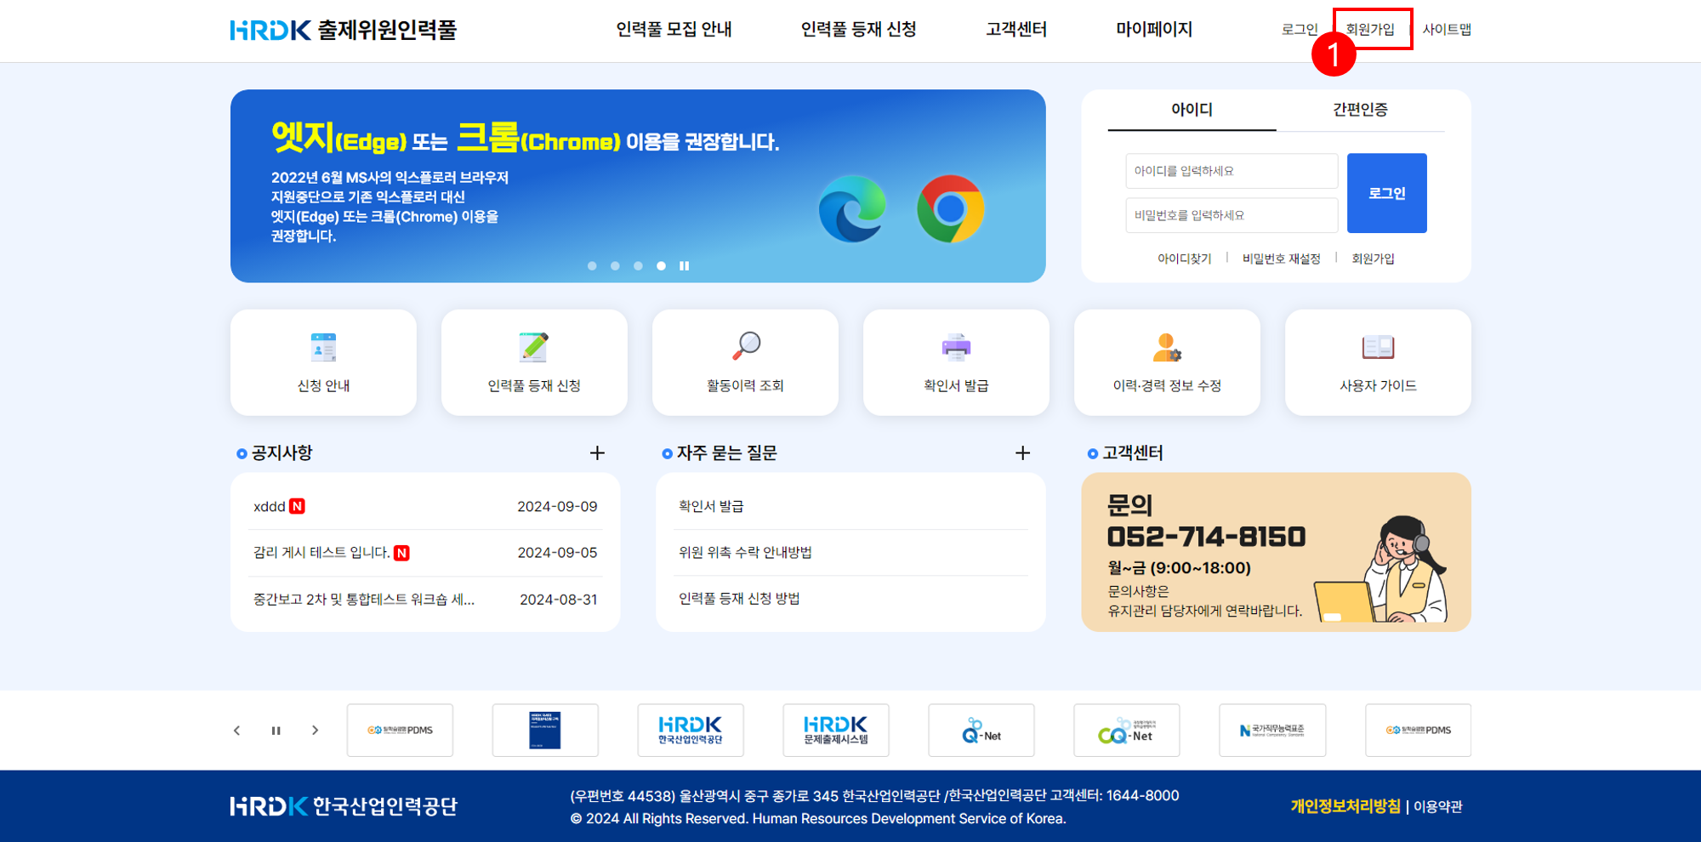This screenshot has height=842, width=1701.
Task: Open the highlighted 회원가입 link
Action: click(x=1372, y=29)
